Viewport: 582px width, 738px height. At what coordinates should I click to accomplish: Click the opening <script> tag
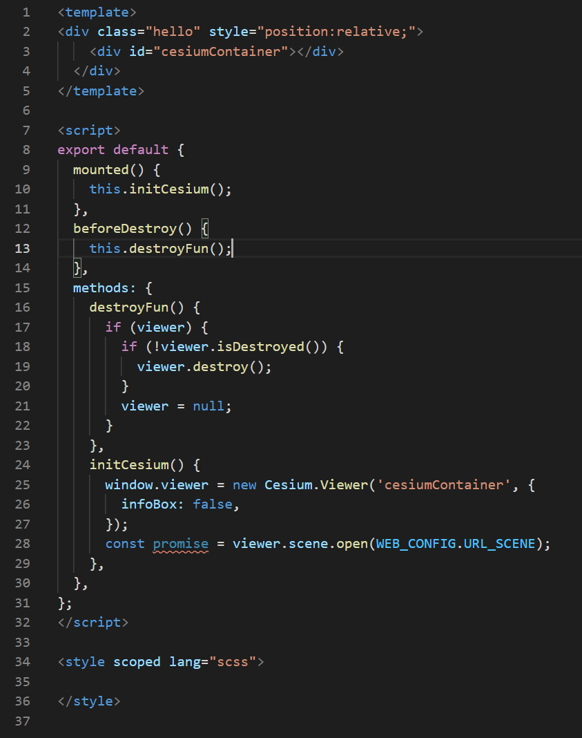(89, 131)
